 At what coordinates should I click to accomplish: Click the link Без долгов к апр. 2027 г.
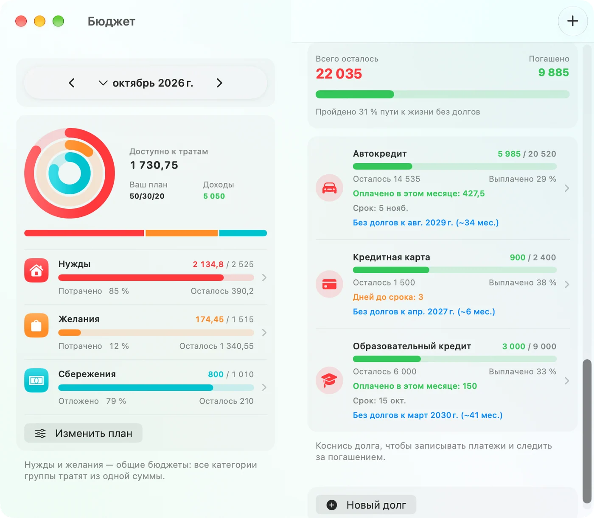pos(424,312)
